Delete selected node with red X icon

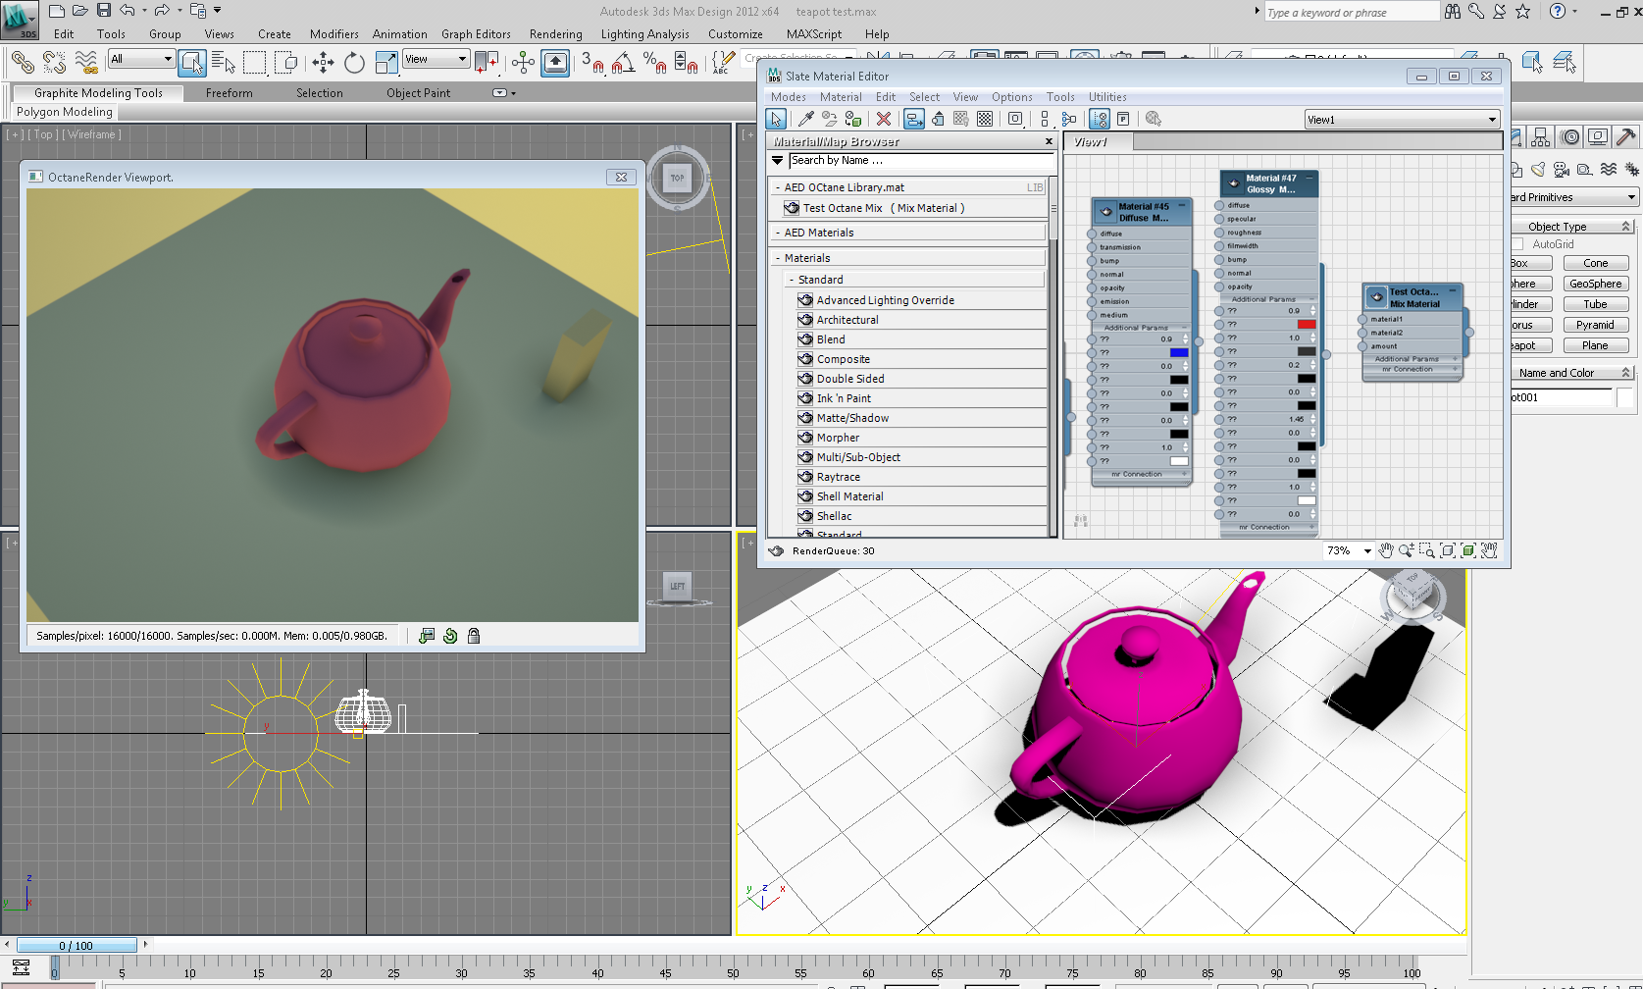pos(884,119)
